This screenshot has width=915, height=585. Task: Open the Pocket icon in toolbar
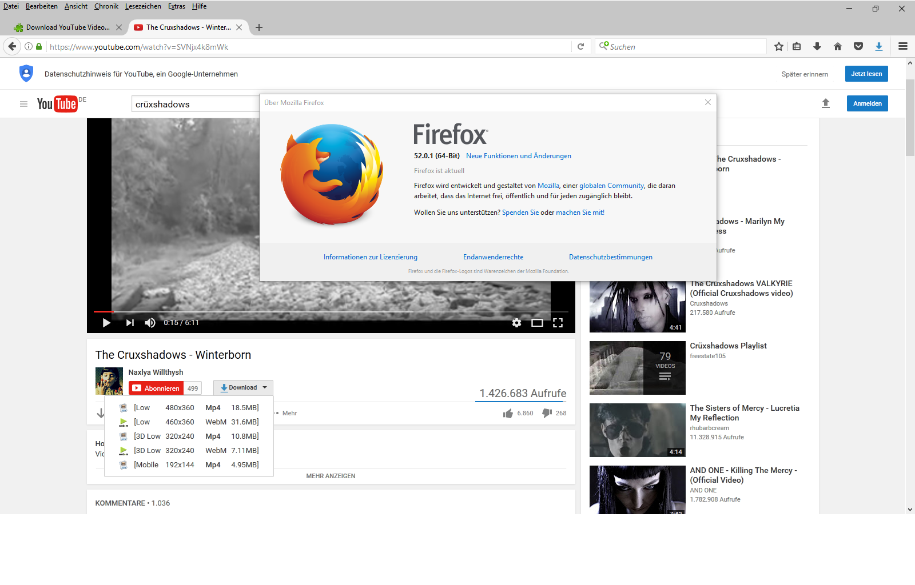(858, 47)
